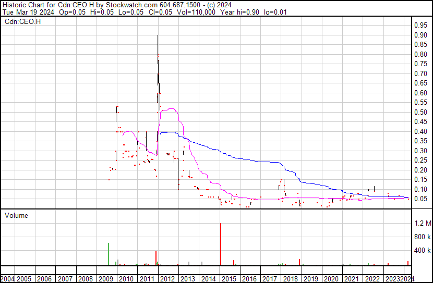Select the 2004 year label on axis
The image size is (433, 283).
pyautogui.click(x=7, y=279)
